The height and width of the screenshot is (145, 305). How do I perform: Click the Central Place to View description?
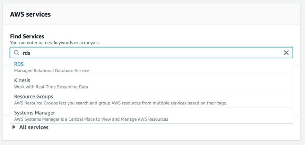(91, 119)
